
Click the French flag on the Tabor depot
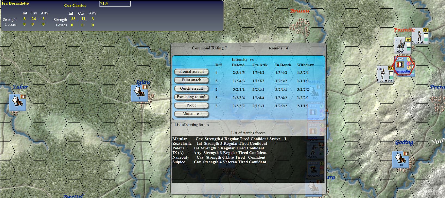point(23,96)
